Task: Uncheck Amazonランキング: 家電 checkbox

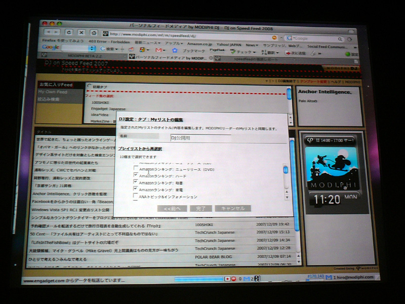Action: pos(135,188)
